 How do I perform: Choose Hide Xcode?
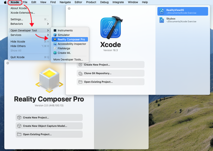30,42
